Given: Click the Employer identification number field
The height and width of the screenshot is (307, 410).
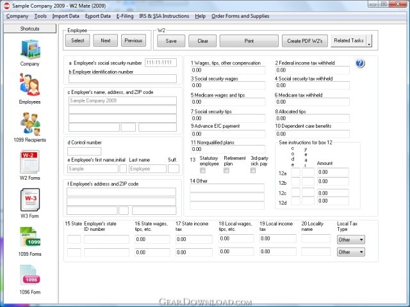Looking at the screenshot, I should tap(122, 79).
